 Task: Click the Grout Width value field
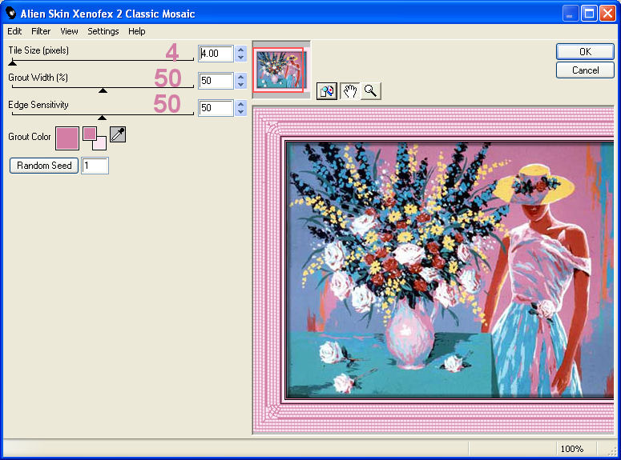click(216, 81)
